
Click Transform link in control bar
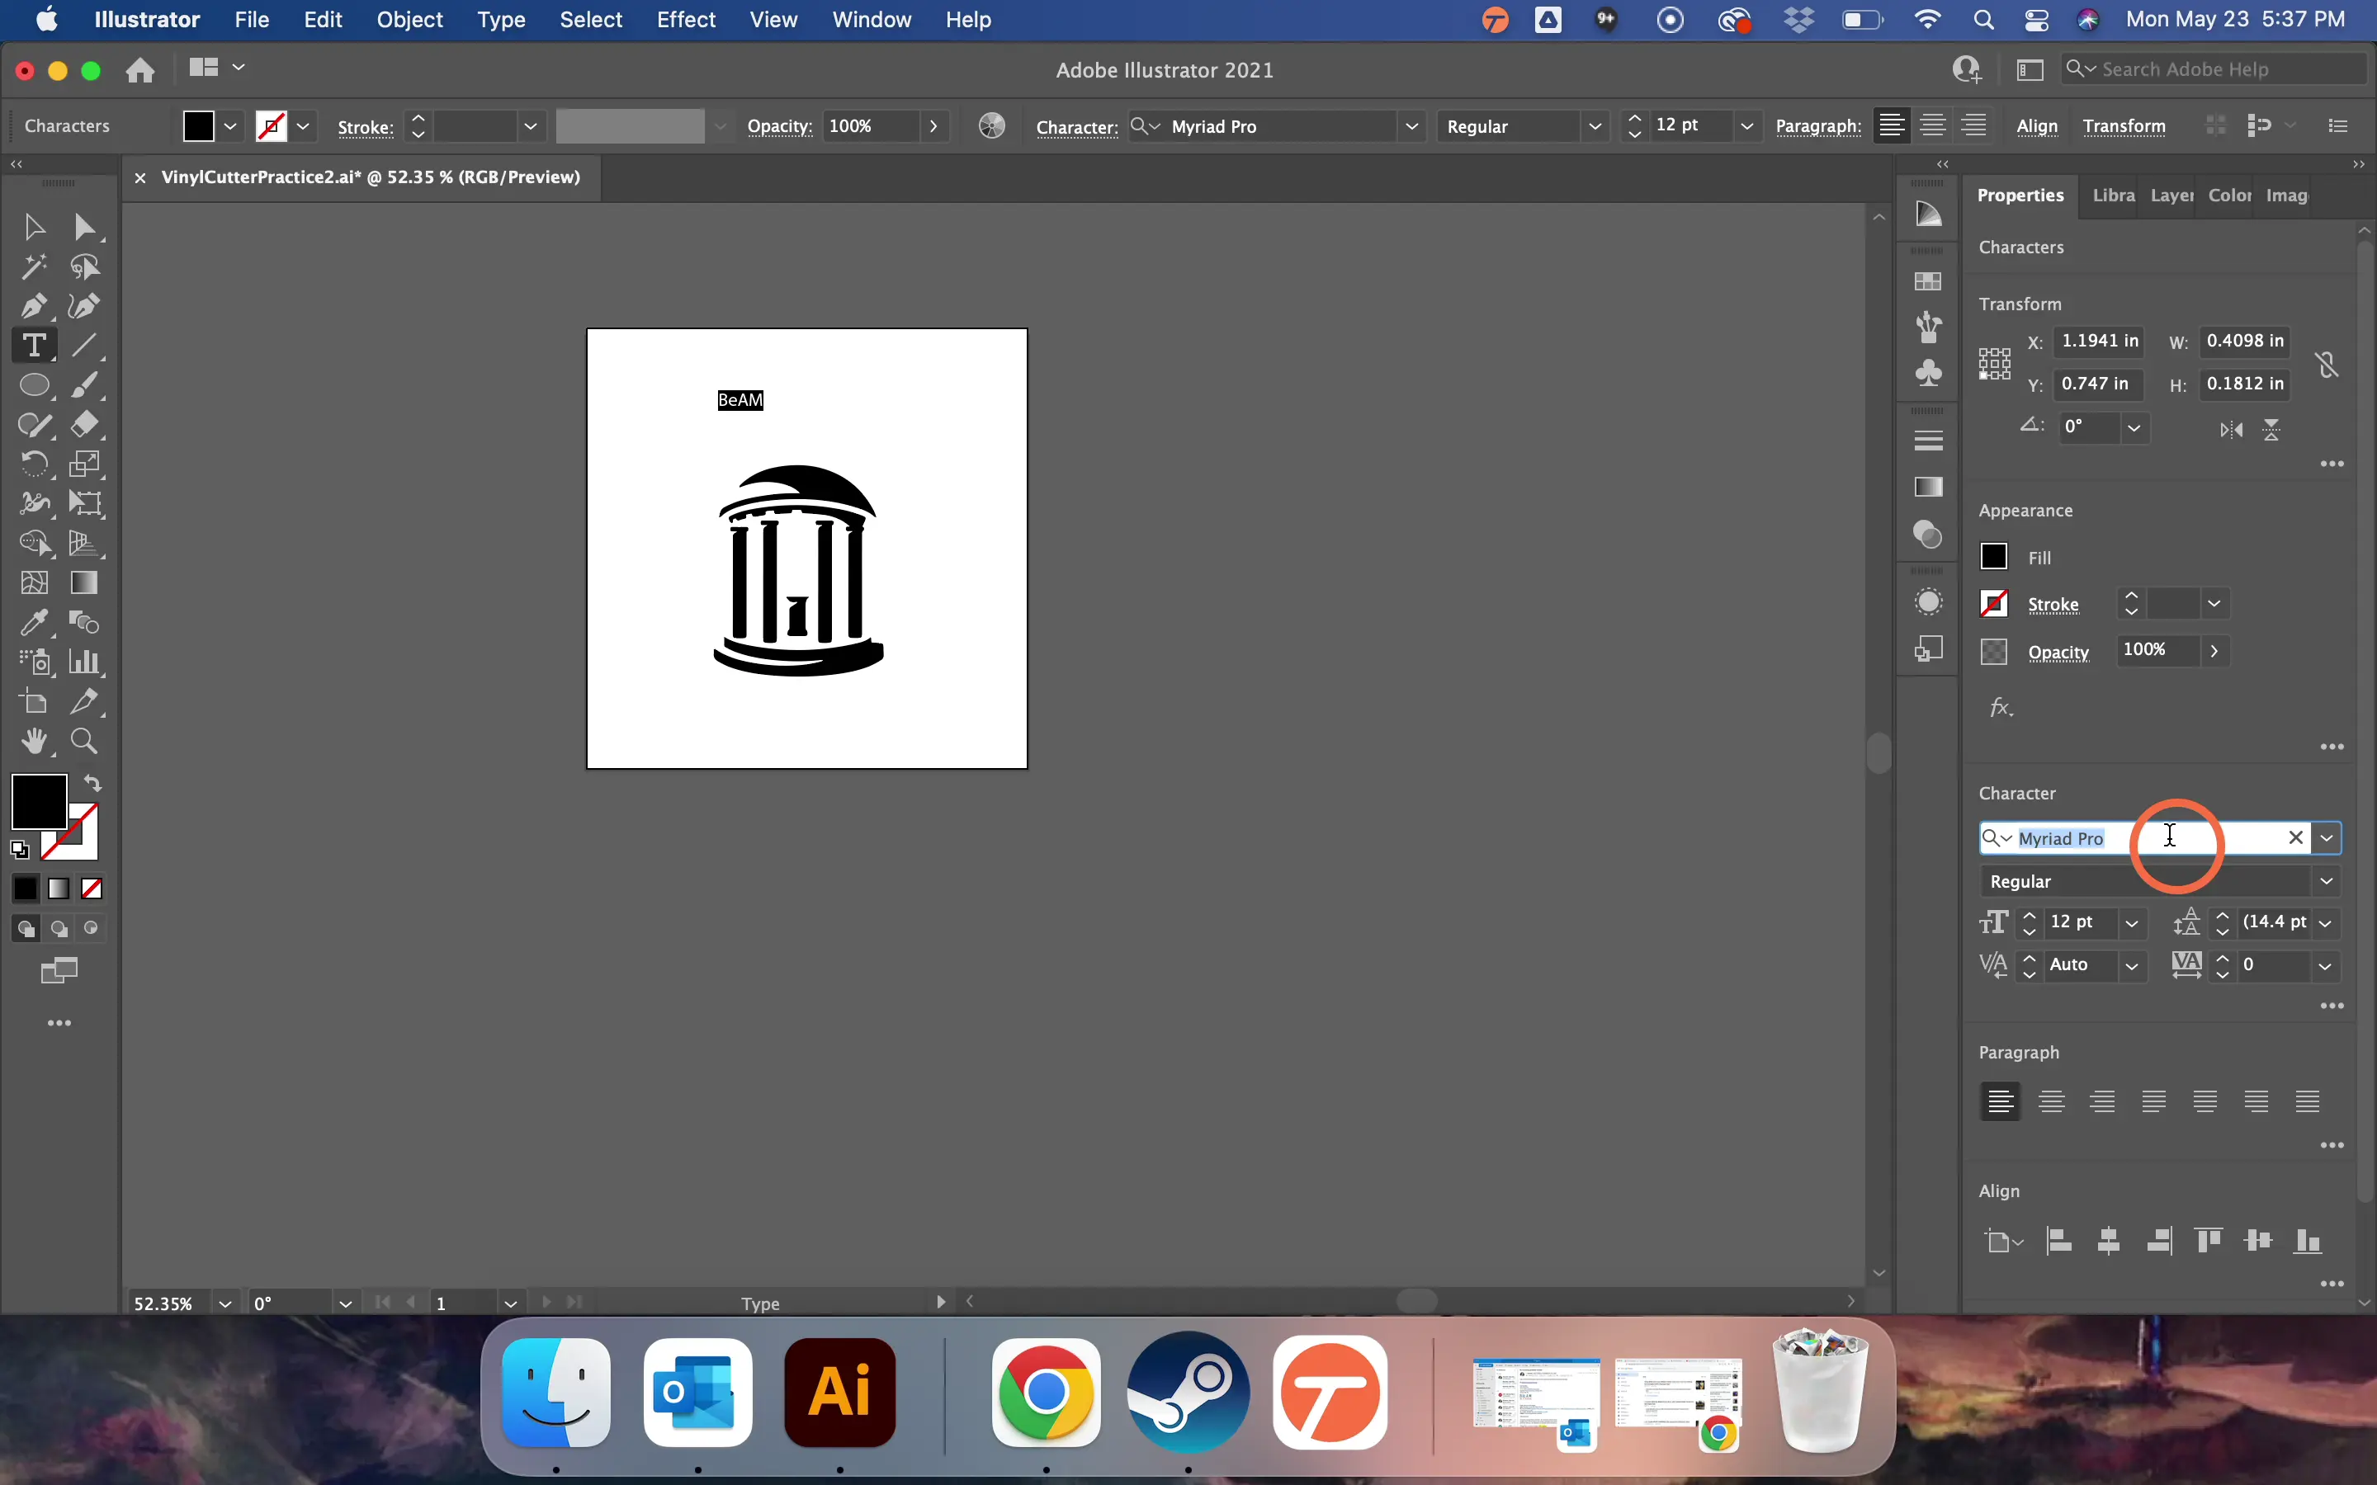click(2124, 125)
